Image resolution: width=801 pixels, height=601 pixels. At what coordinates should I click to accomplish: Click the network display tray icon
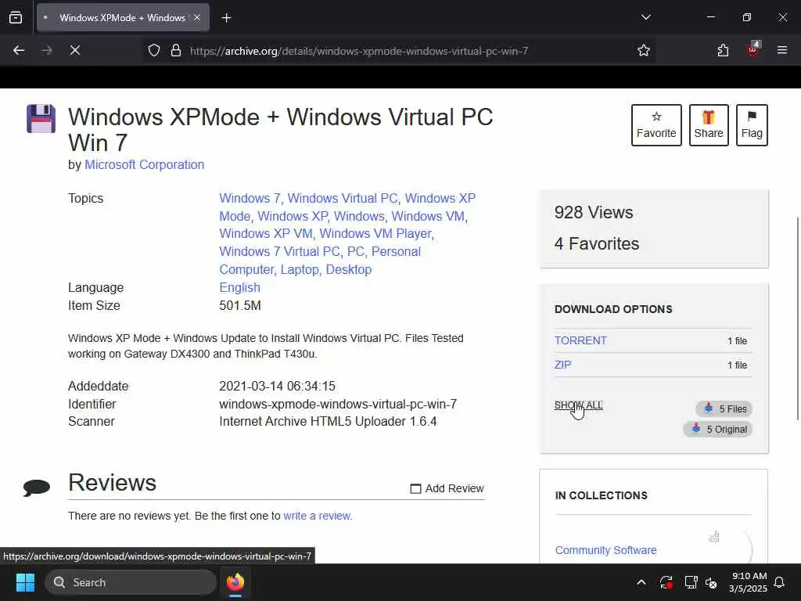click(691, 582)
